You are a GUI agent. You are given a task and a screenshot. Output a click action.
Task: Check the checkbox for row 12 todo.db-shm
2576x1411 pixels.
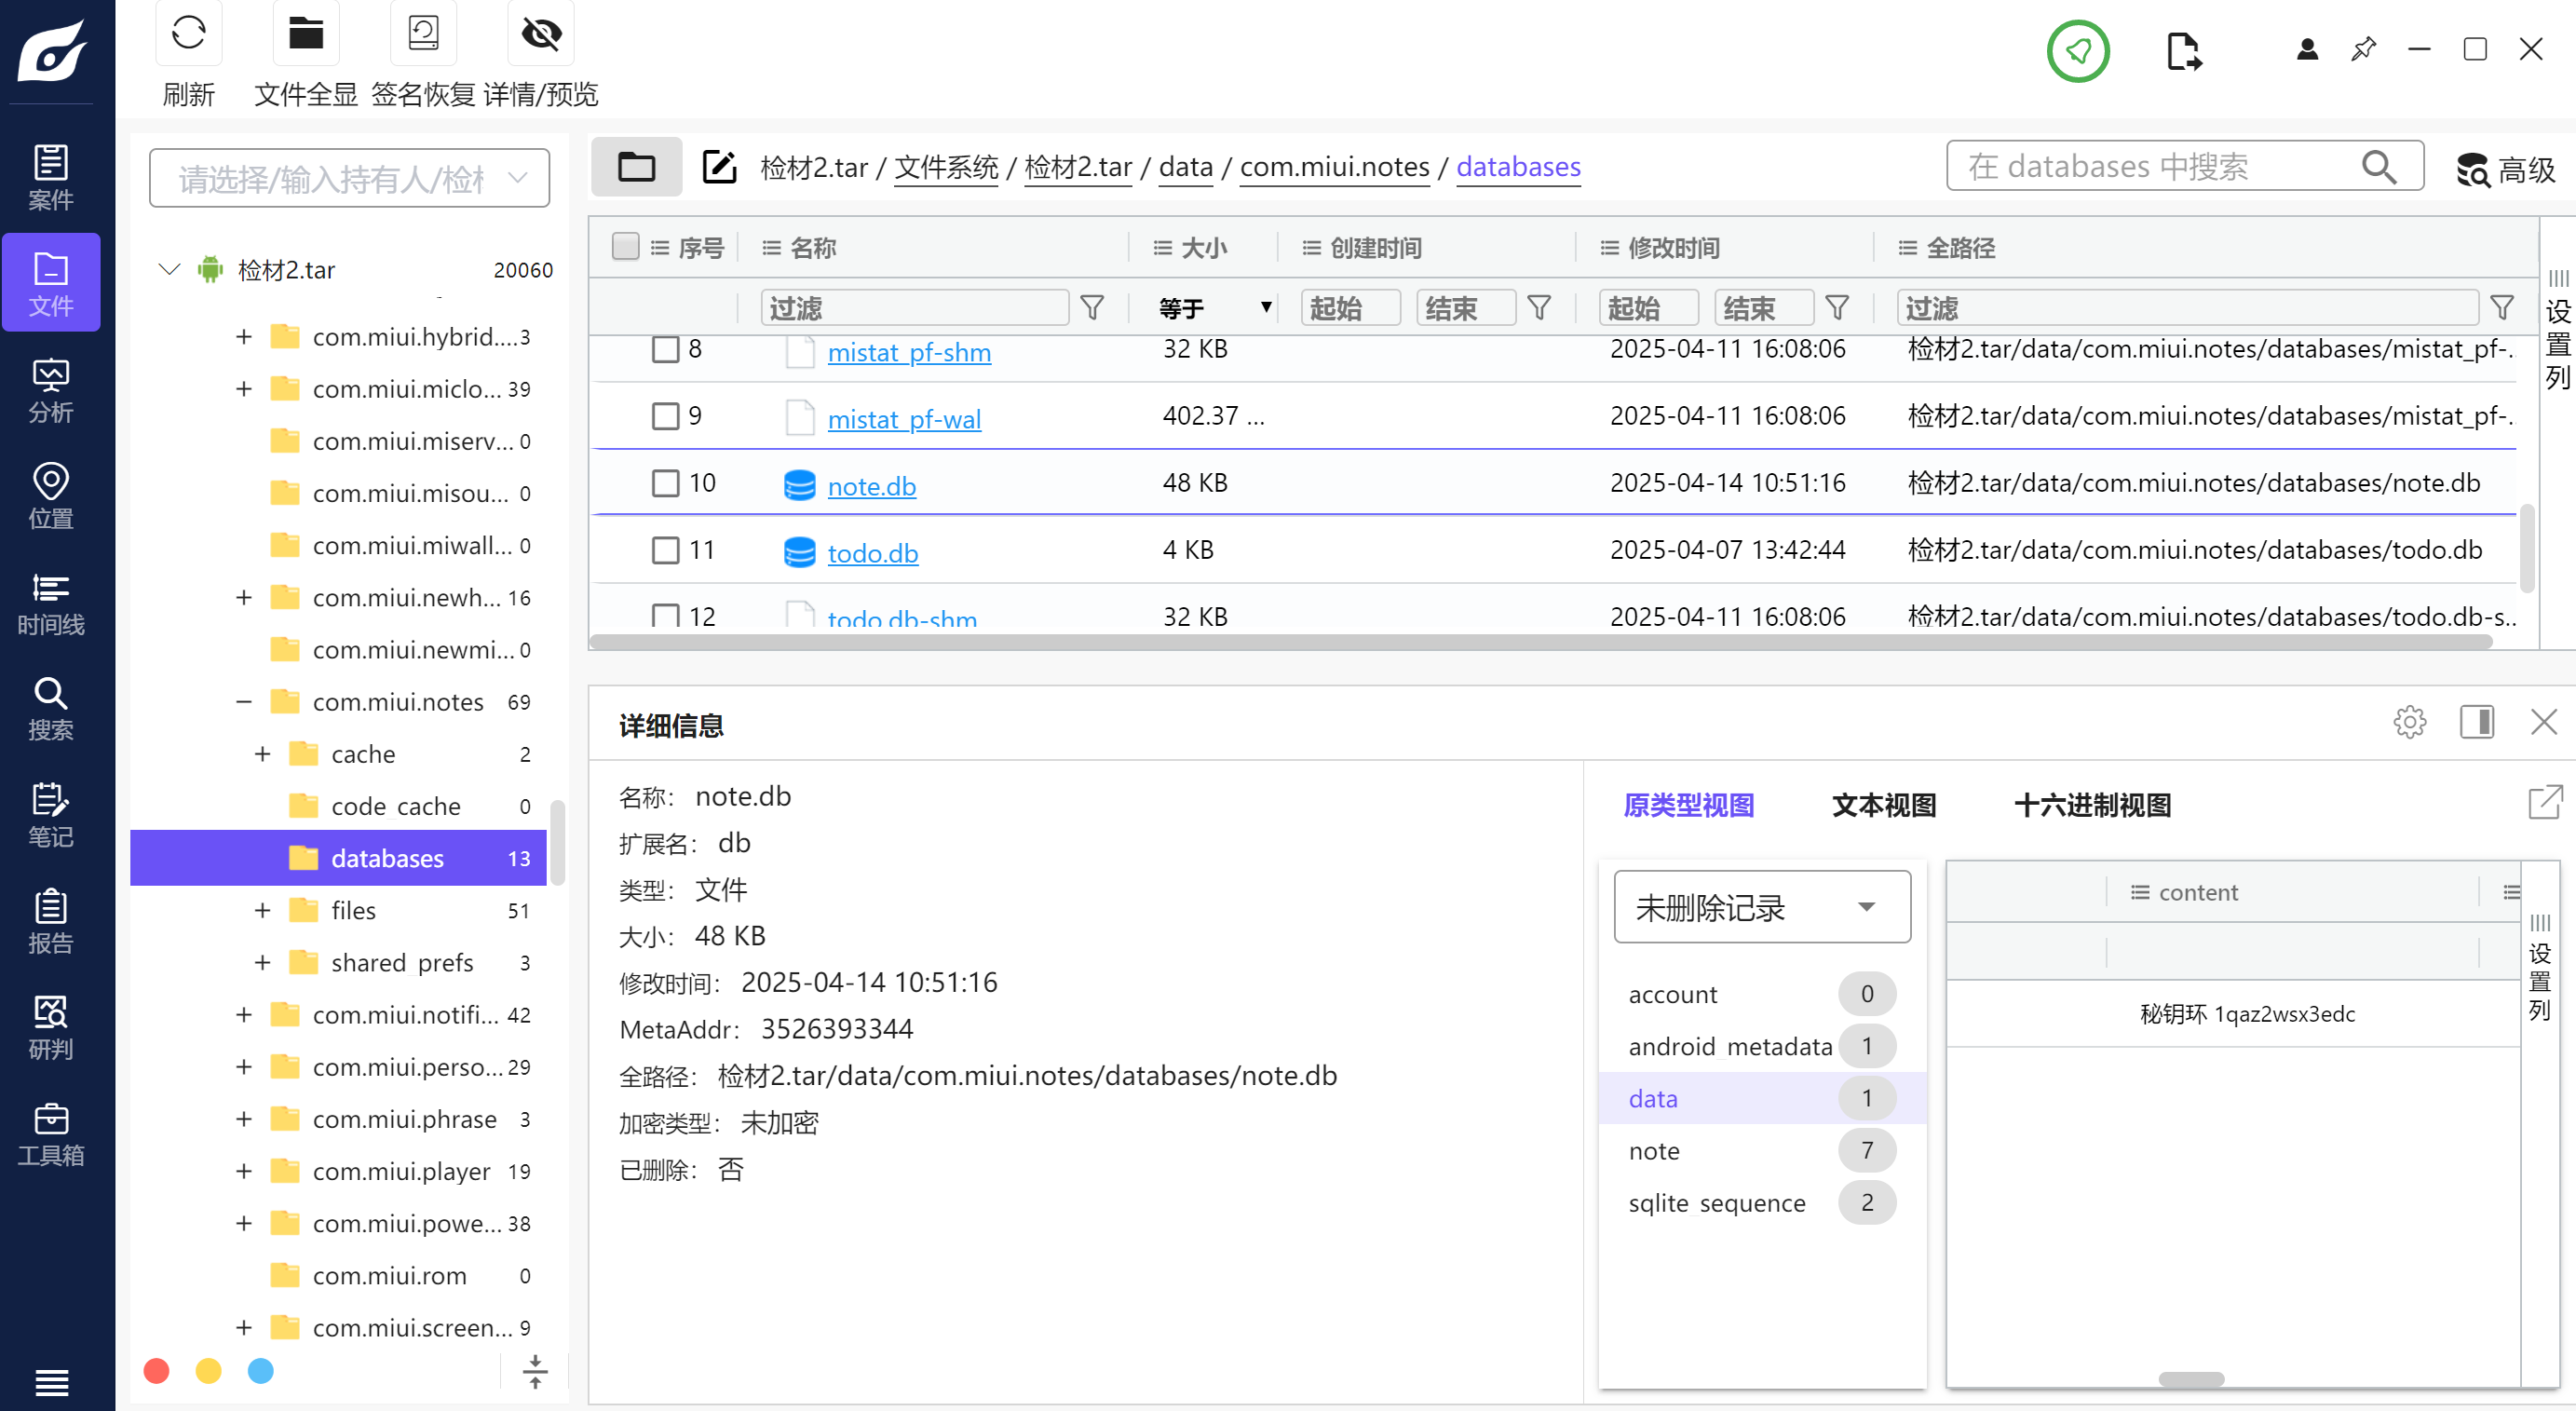click(x=665, y=615)
